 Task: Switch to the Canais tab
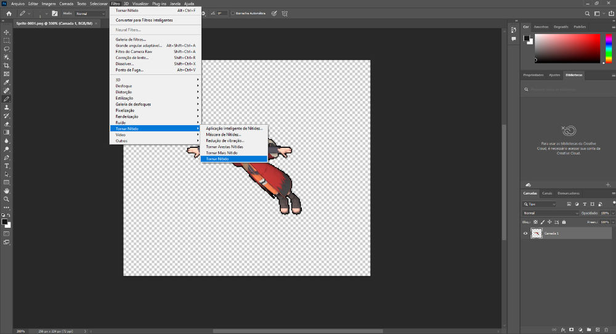click(x=547, y=193)
